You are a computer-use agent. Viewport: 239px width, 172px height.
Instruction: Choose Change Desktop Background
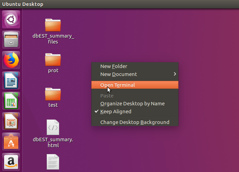pos(135,122)
